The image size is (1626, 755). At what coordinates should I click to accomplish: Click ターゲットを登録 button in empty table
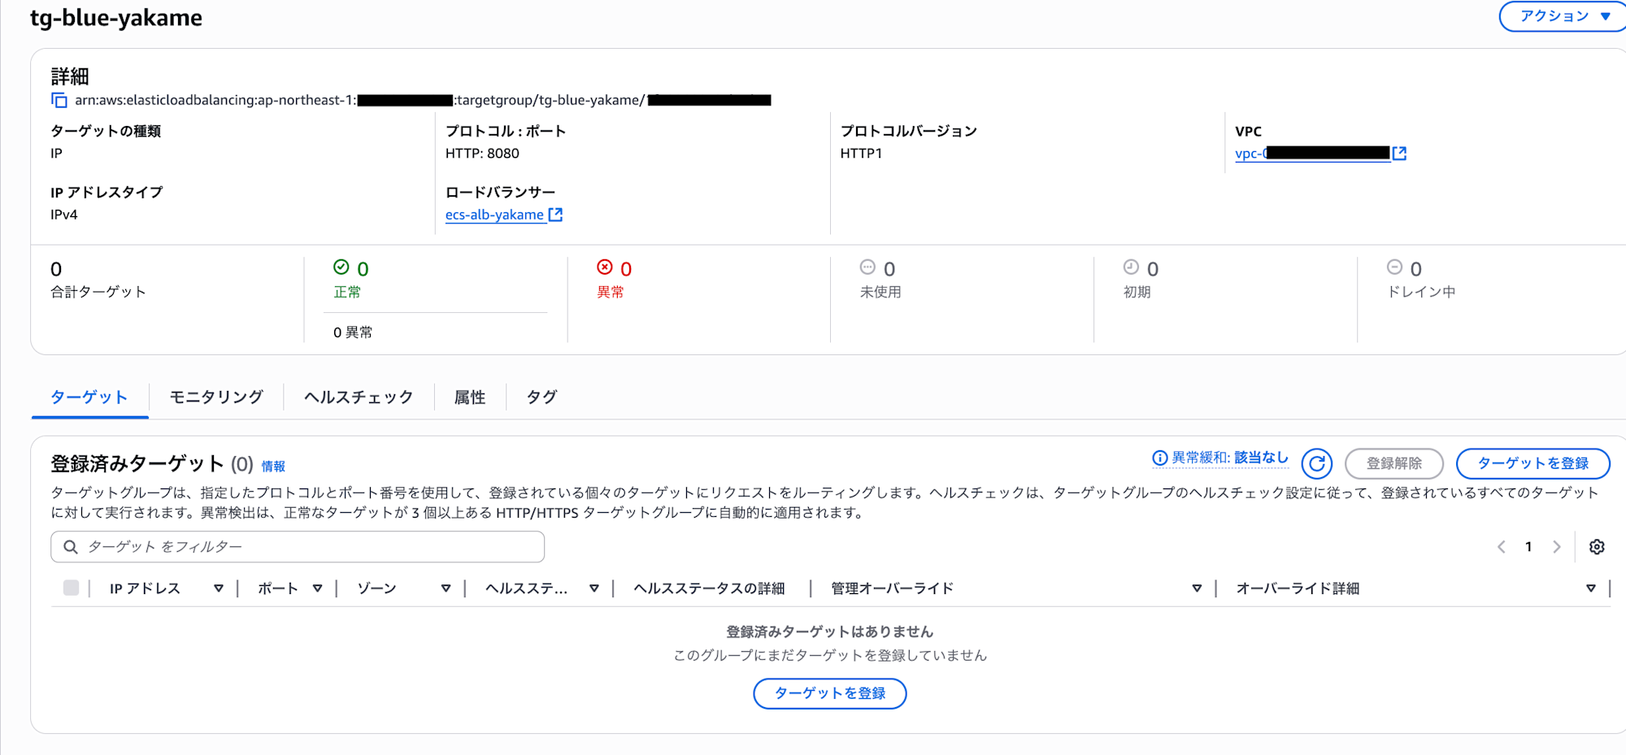click(x=829, y=693)
